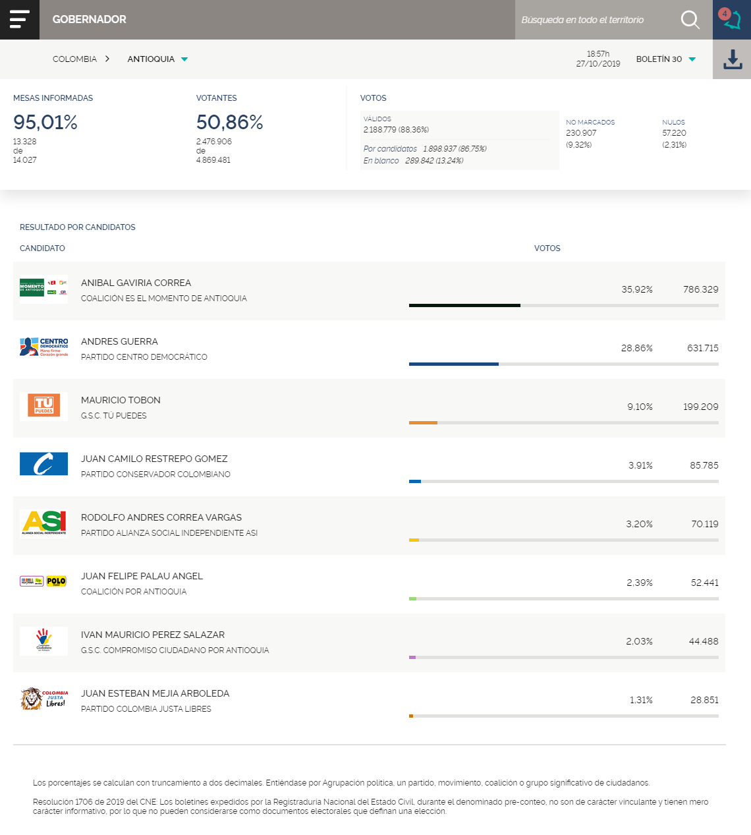Click Andres Guerra's blue vote bar
The height and width of the screenshot is (835, 751).
453,364
